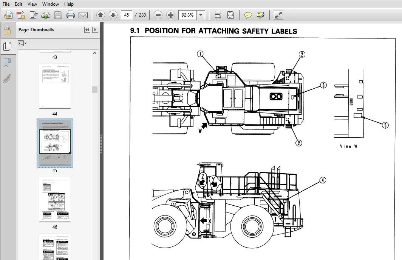Go to previous page with up arrow
The image size is (402, 260).
click(x=100, y=15)
